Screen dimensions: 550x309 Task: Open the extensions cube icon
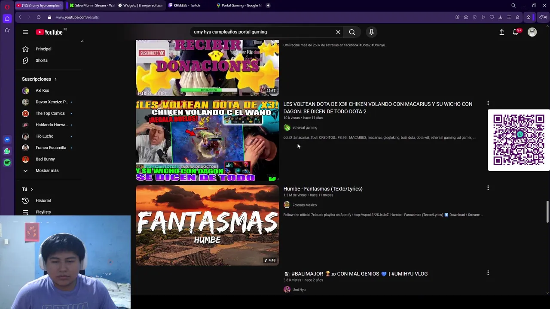click(529, 17)
